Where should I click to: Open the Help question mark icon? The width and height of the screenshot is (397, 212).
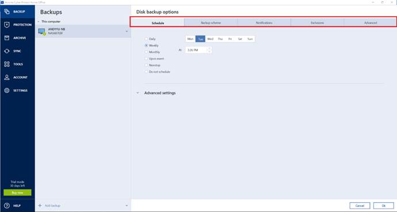7,206
